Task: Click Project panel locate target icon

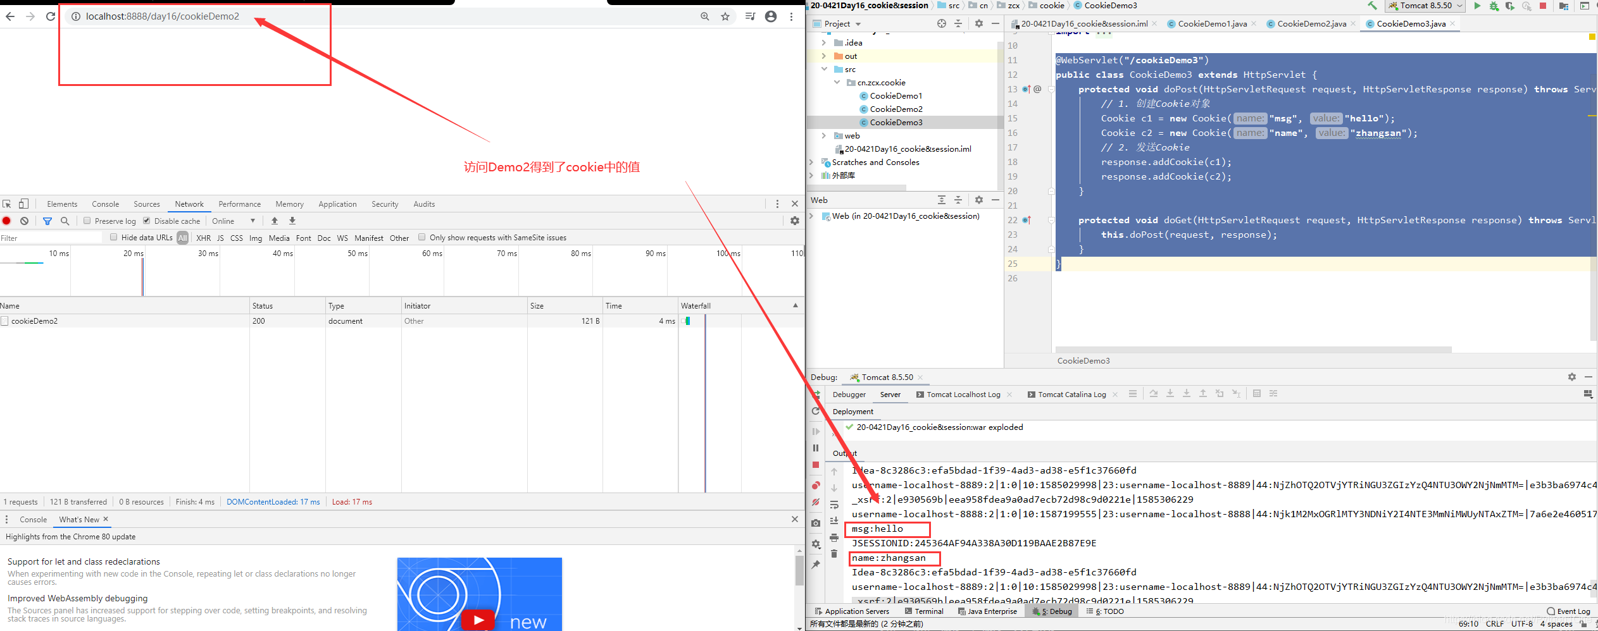Action: [x=942, y=23]
